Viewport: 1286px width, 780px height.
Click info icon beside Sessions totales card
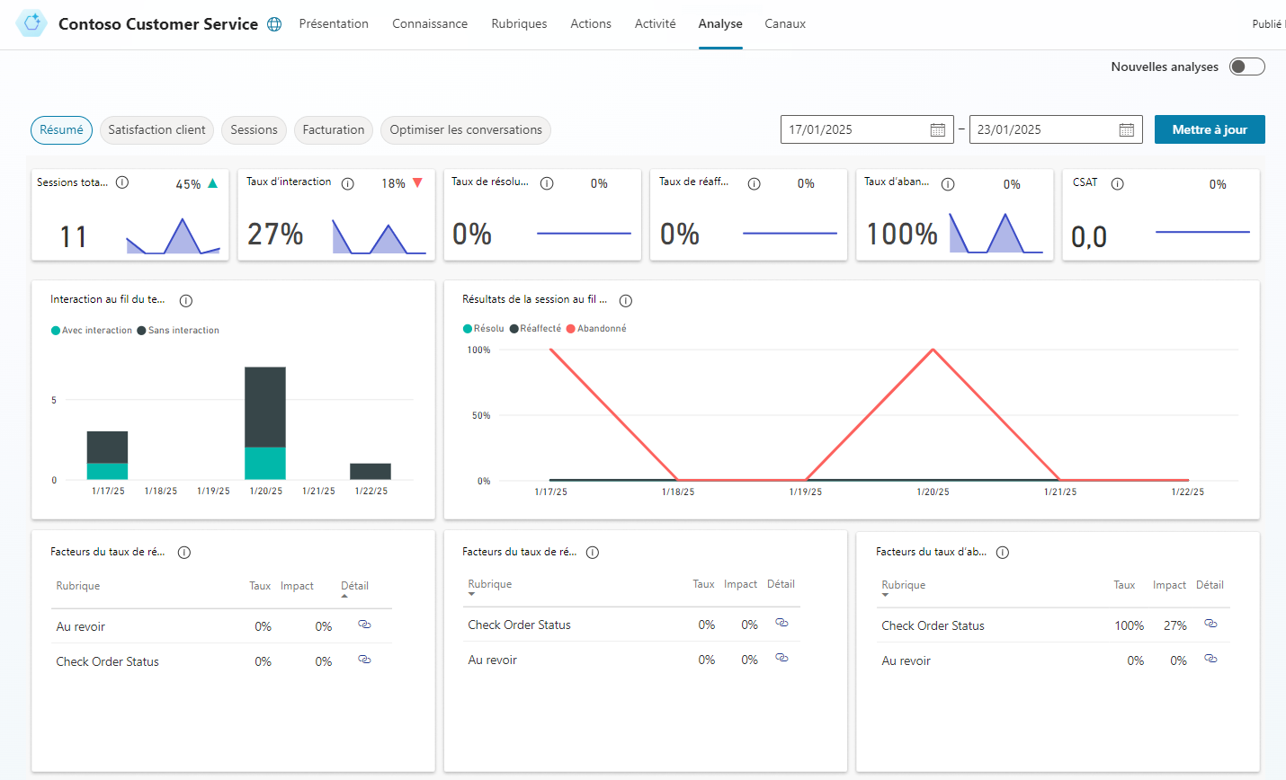tap(122, 182)
